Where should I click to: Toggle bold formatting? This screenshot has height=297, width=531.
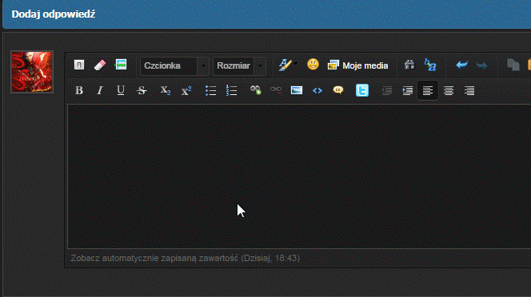click(x=79, y=90)
